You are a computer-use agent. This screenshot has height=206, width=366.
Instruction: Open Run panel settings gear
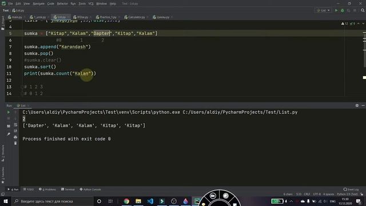pyautogui.click(x=357, y=105)
